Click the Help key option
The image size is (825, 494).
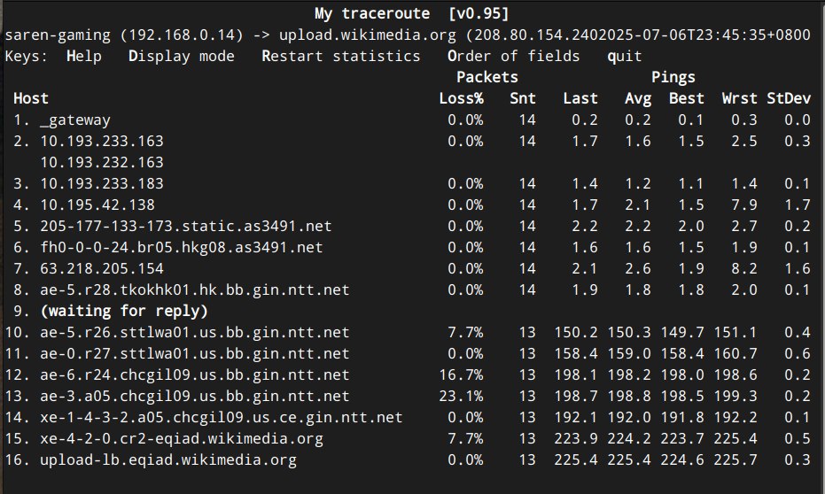(83, 56)
